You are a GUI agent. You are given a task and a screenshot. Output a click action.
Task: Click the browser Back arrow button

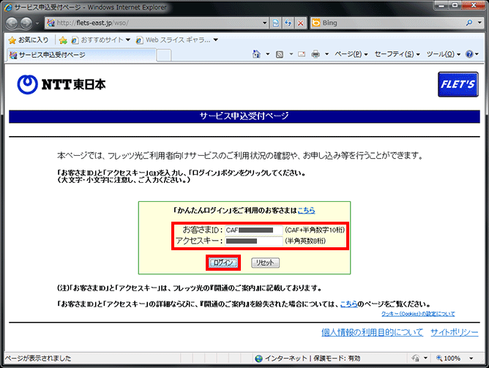click(12, 23)
